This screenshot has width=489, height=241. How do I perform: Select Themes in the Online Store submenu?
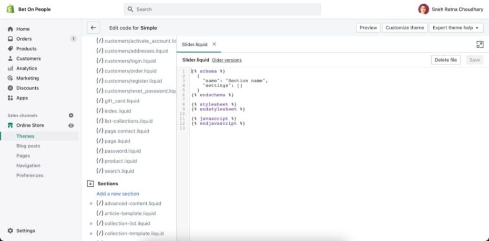25,136
